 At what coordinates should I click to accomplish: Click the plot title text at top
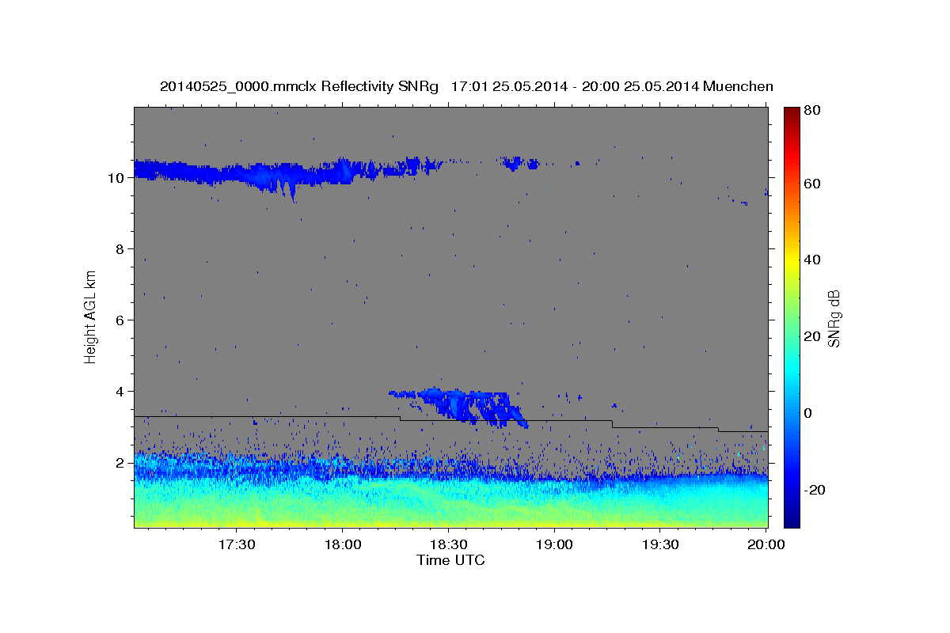click(x=466, y=86)
